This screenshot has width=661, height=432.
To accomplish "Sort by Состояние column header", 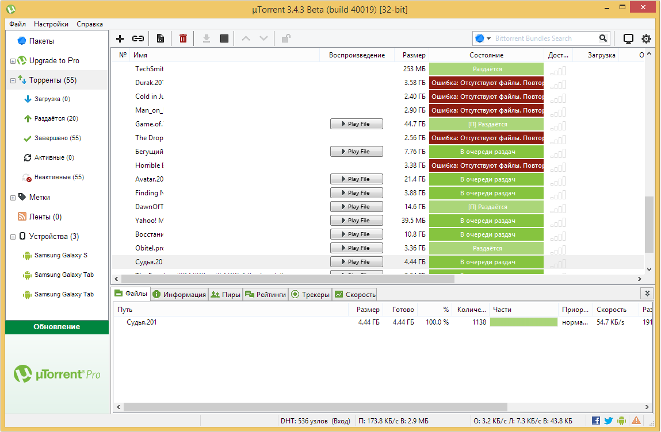I will (487, 55).
